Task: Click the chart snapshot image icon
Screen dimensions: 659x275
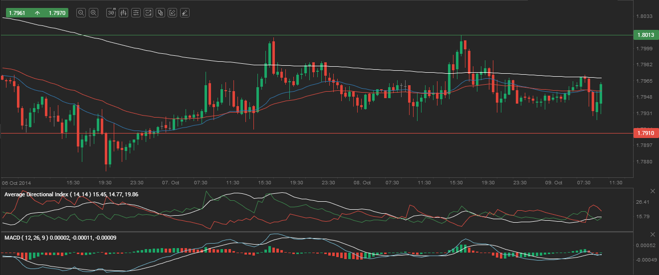Action: point(148,13)
